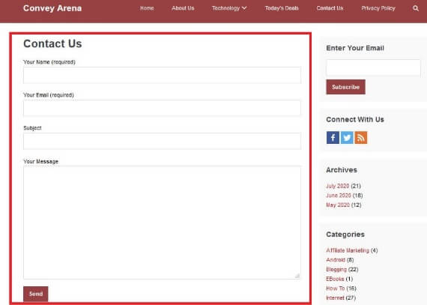Click the Subscribe button
This screenshot has height=305, width=427.
[x=345, y=87]
